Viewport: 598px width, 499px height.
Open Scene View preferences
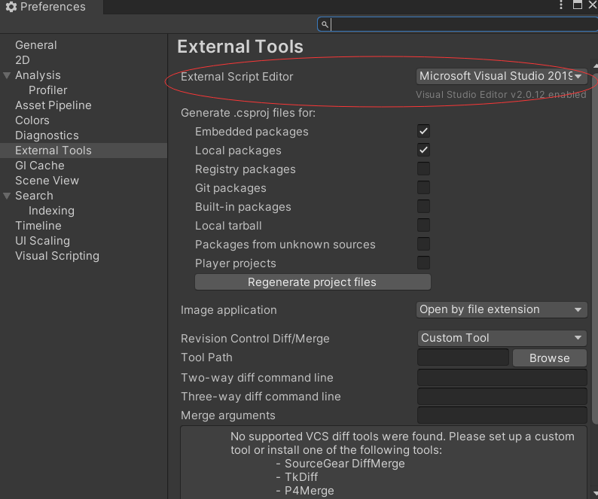coord(47,181)
